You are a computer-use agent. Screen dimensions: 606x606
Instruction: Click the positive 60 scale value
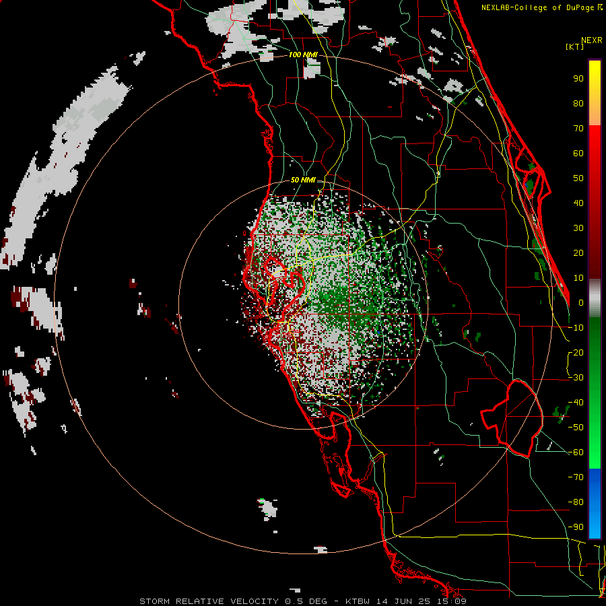pyautogui.click(x=578, y=153)
